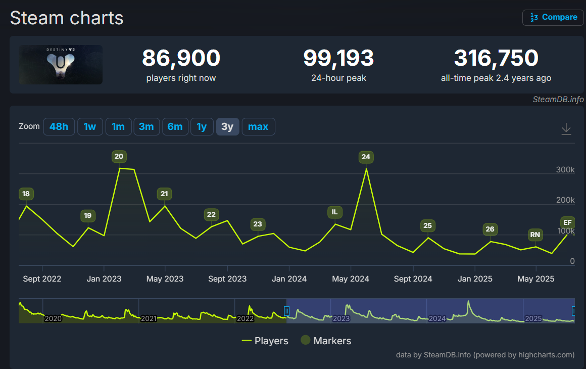Set chart zoom to 1y
The height and width of the screenshot is (369, 586).
pos(202,127)
